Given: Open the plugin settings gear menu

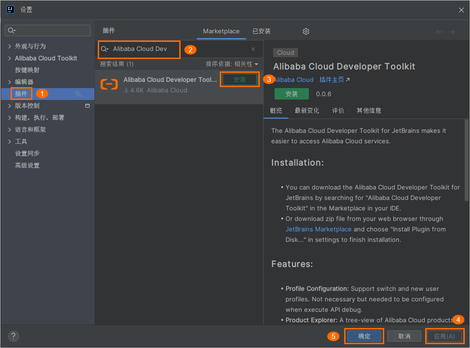Looking at the screenshot, I should tap(306, 31).
